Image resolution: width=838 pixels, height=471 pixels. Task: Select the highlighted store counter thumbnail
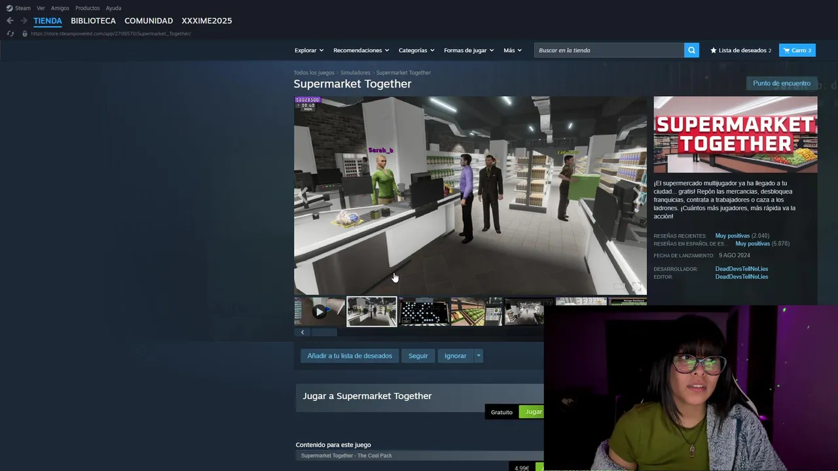tap(371, 311)
